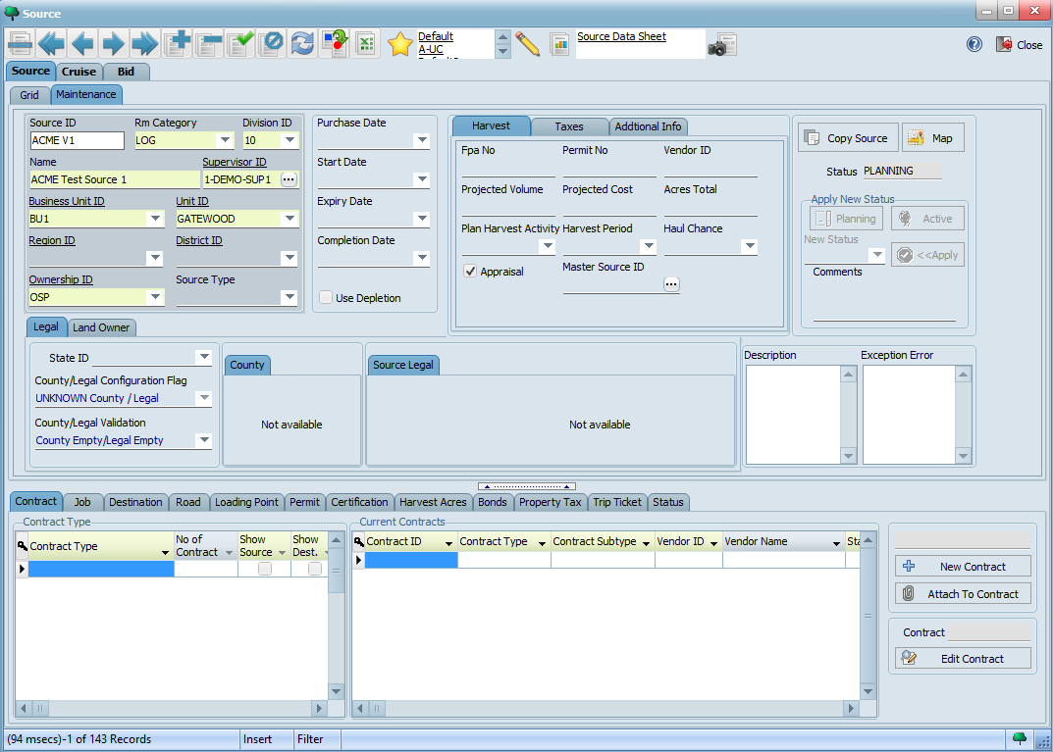Click Attach To Contract button

click(963, 594)
